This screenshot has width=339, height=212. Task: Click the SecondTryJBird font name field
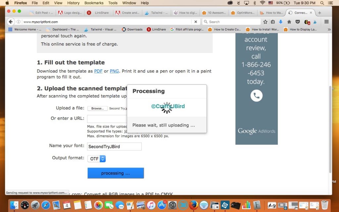point(114,146)
